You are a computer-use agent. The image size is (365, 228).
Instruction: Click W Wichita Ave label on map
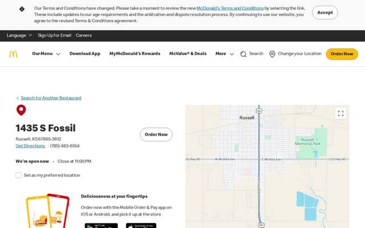pos(225,160)
